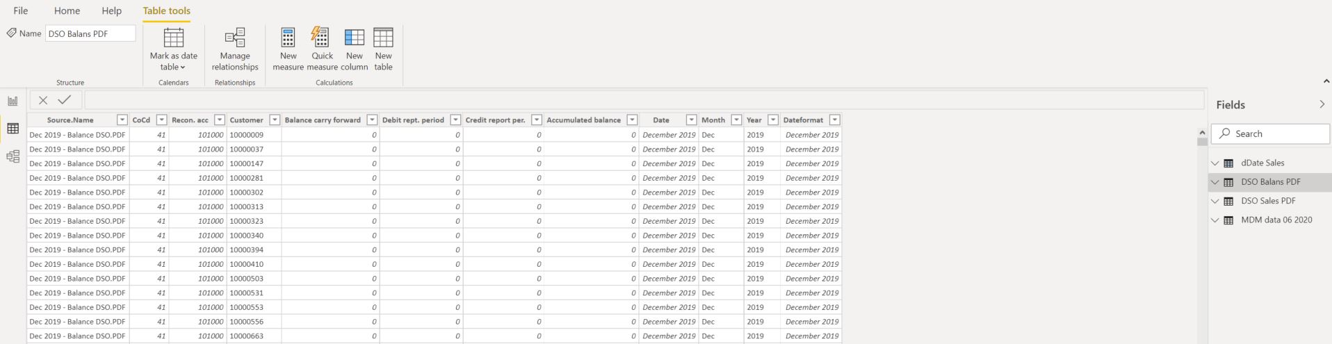
Task: Open Customer column filter dropdown
Action: (275, 120)
